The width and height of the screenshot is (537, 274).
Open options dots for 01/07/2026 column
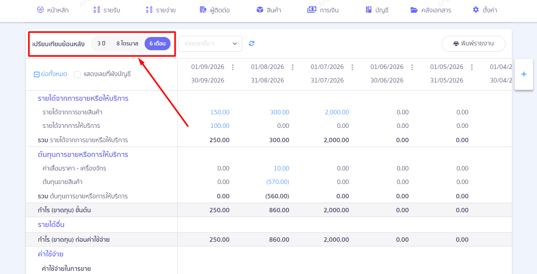coord(353,67)
